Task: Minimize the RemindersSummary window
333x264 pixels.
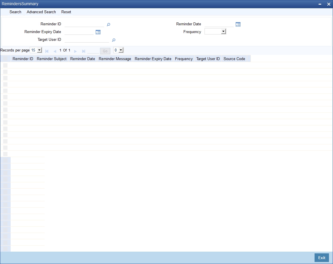Action: coord(320,4)
